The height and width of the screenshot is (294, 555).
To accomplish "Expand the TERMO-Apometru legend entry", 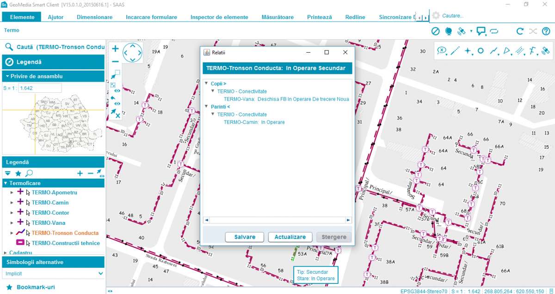I will (12, 192).
